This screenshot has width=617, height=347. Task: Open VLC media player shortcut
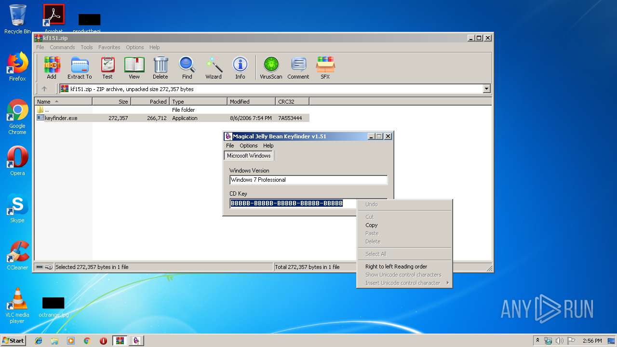pos(17,306)
